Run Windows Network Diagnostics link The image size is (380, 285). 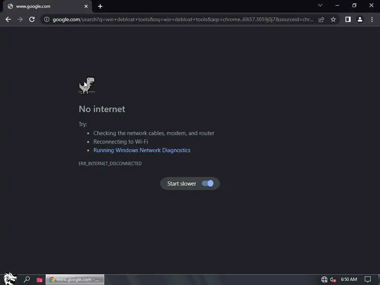[x=142, y=150]
